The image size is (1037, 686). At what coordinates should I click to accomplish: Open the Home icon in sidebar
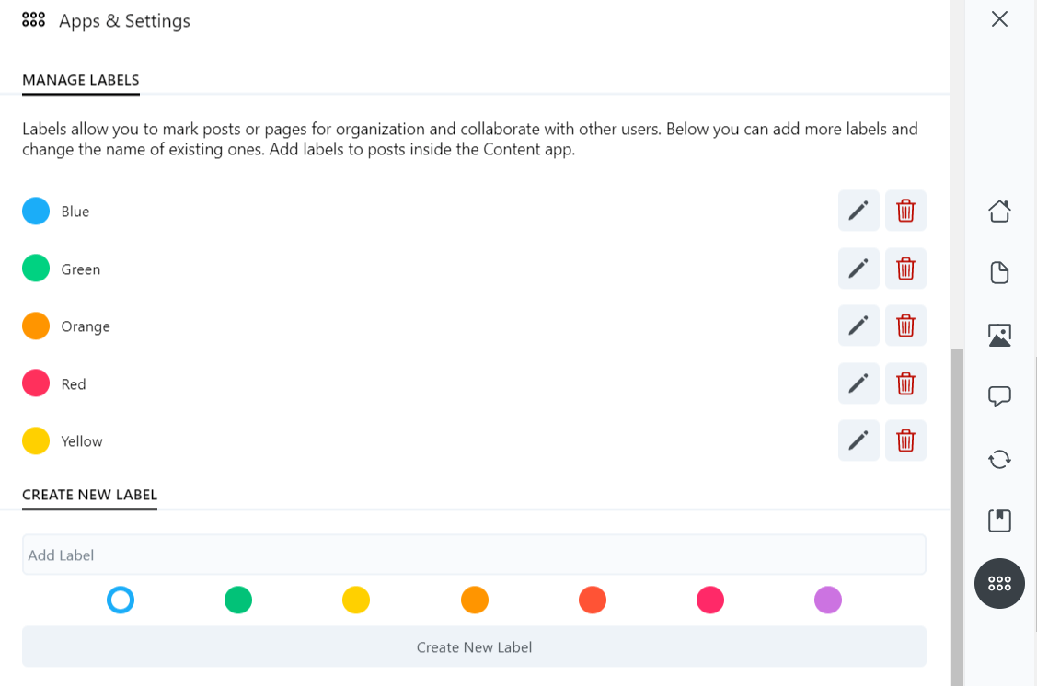click(999, 212)
